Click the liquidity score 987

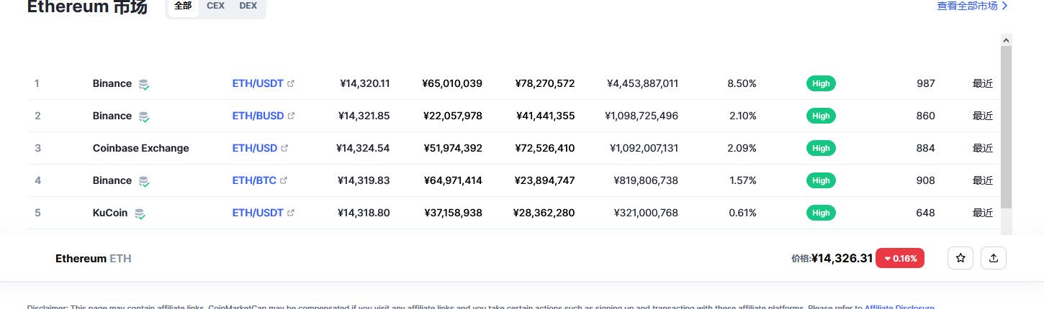click(926, 83)
